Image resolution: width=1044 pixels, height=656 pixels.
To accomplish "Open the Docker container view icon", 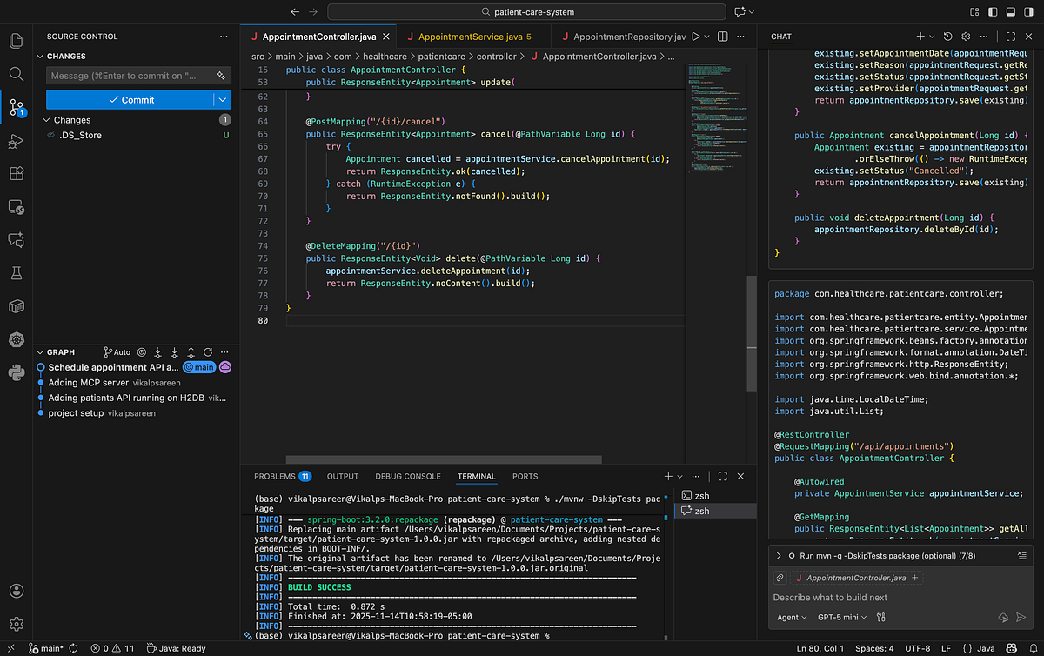I will click(x=16, y=306).
